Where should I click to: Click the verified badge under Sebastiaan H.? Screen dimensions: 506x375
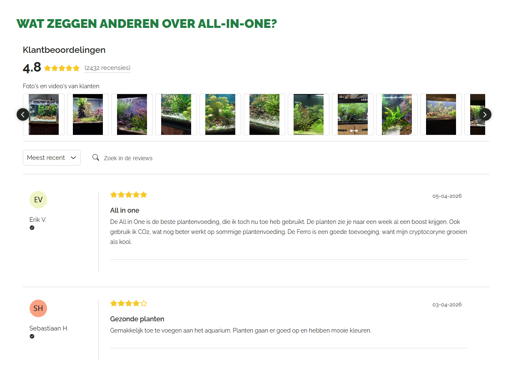coord(32,336)
